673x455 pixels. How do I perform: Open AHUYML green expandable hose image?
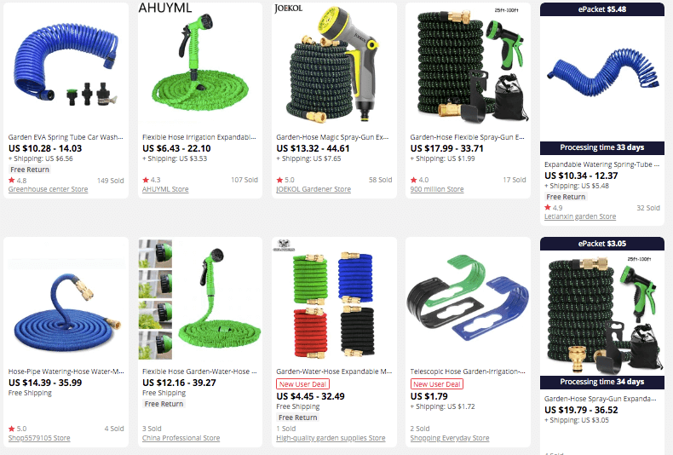200,66
